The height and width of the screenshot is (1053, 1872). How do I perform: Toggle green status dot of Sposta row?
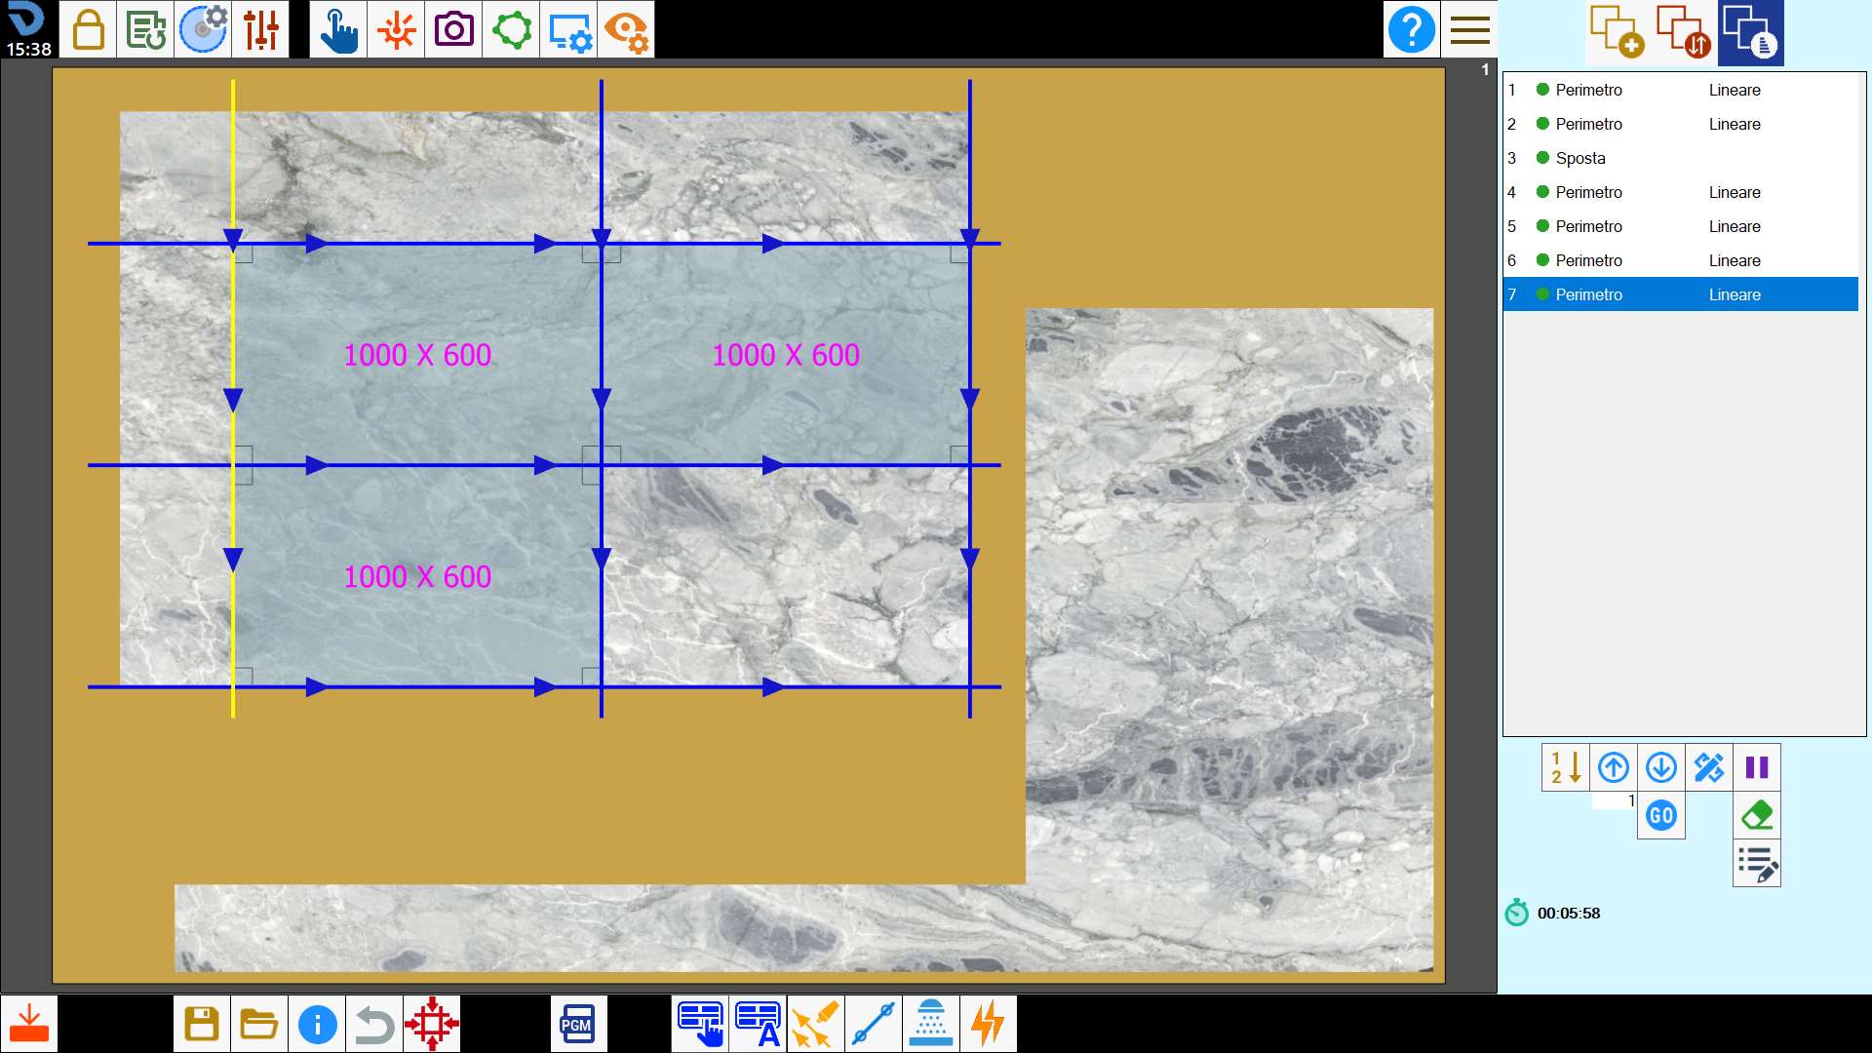tap(1542, 158)
